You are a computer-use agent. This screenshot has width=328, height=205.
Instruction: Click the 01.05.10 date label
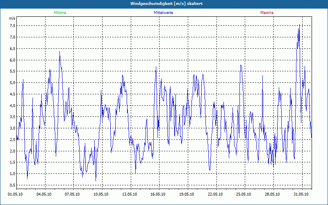[x=15, y=194]
